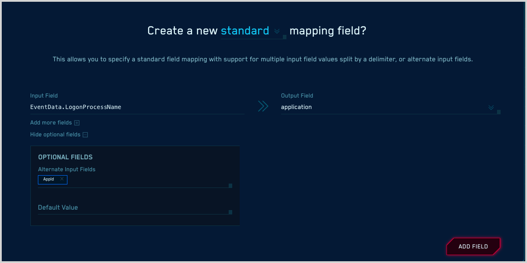Select the AppId chip in Alternate Input Fields
The width and height of the screenshot is (527, 263).
pyautogui.click(x=49, y=179)
